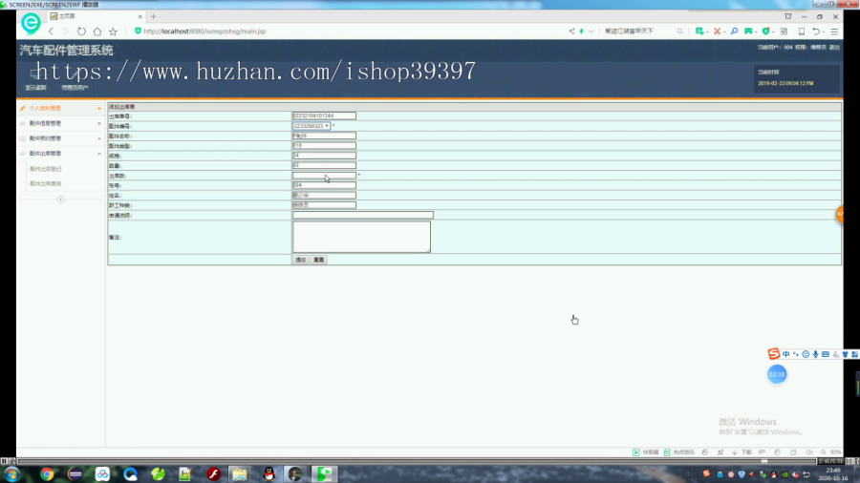Image resolution: width=860 pixels, height=483 pixels.
Task: Click the 管理员用户 header menu item
Action: [x=75, y=88]
